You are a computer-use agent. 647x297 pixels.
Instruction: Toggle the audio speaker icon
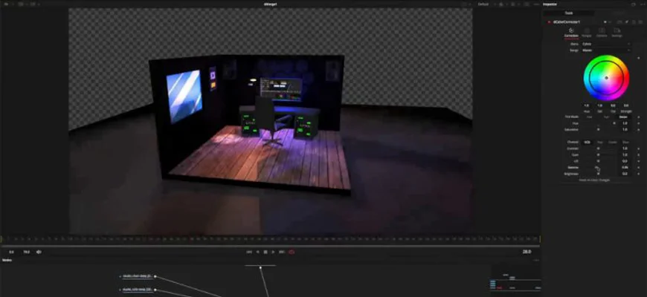pos(39,252)
